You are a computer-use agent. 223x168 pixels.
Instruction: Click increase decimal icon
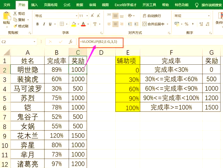201,24
